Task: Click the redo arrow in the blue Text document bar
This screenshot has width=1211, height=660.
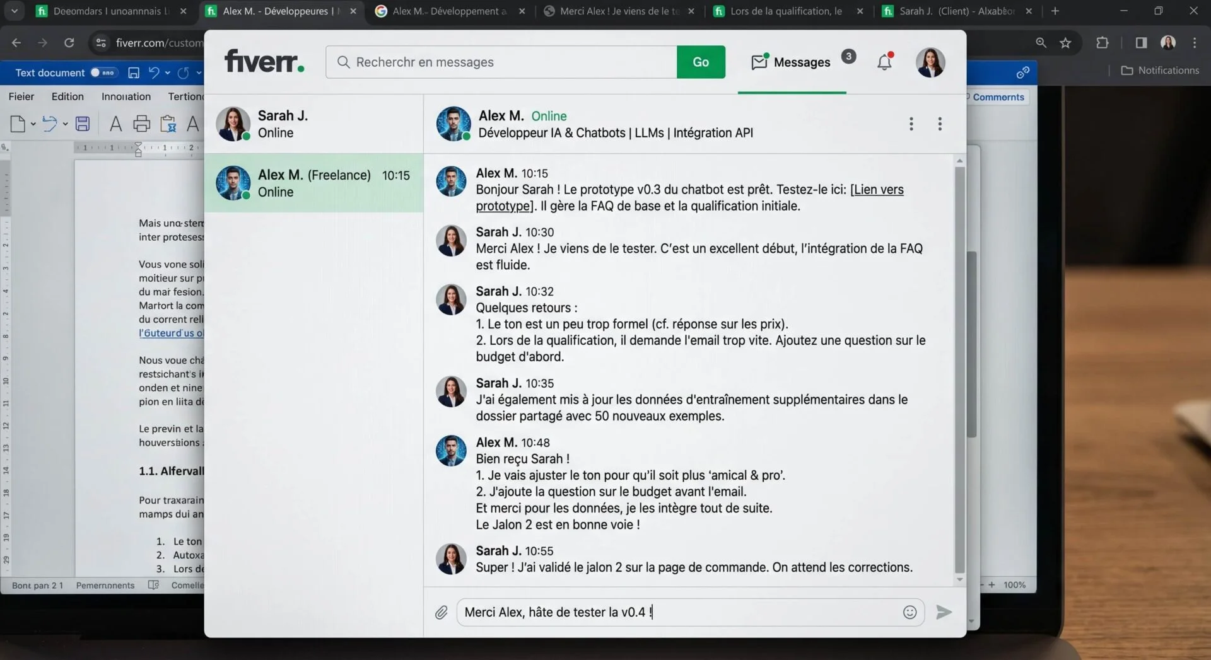Action: click(183, 72)
